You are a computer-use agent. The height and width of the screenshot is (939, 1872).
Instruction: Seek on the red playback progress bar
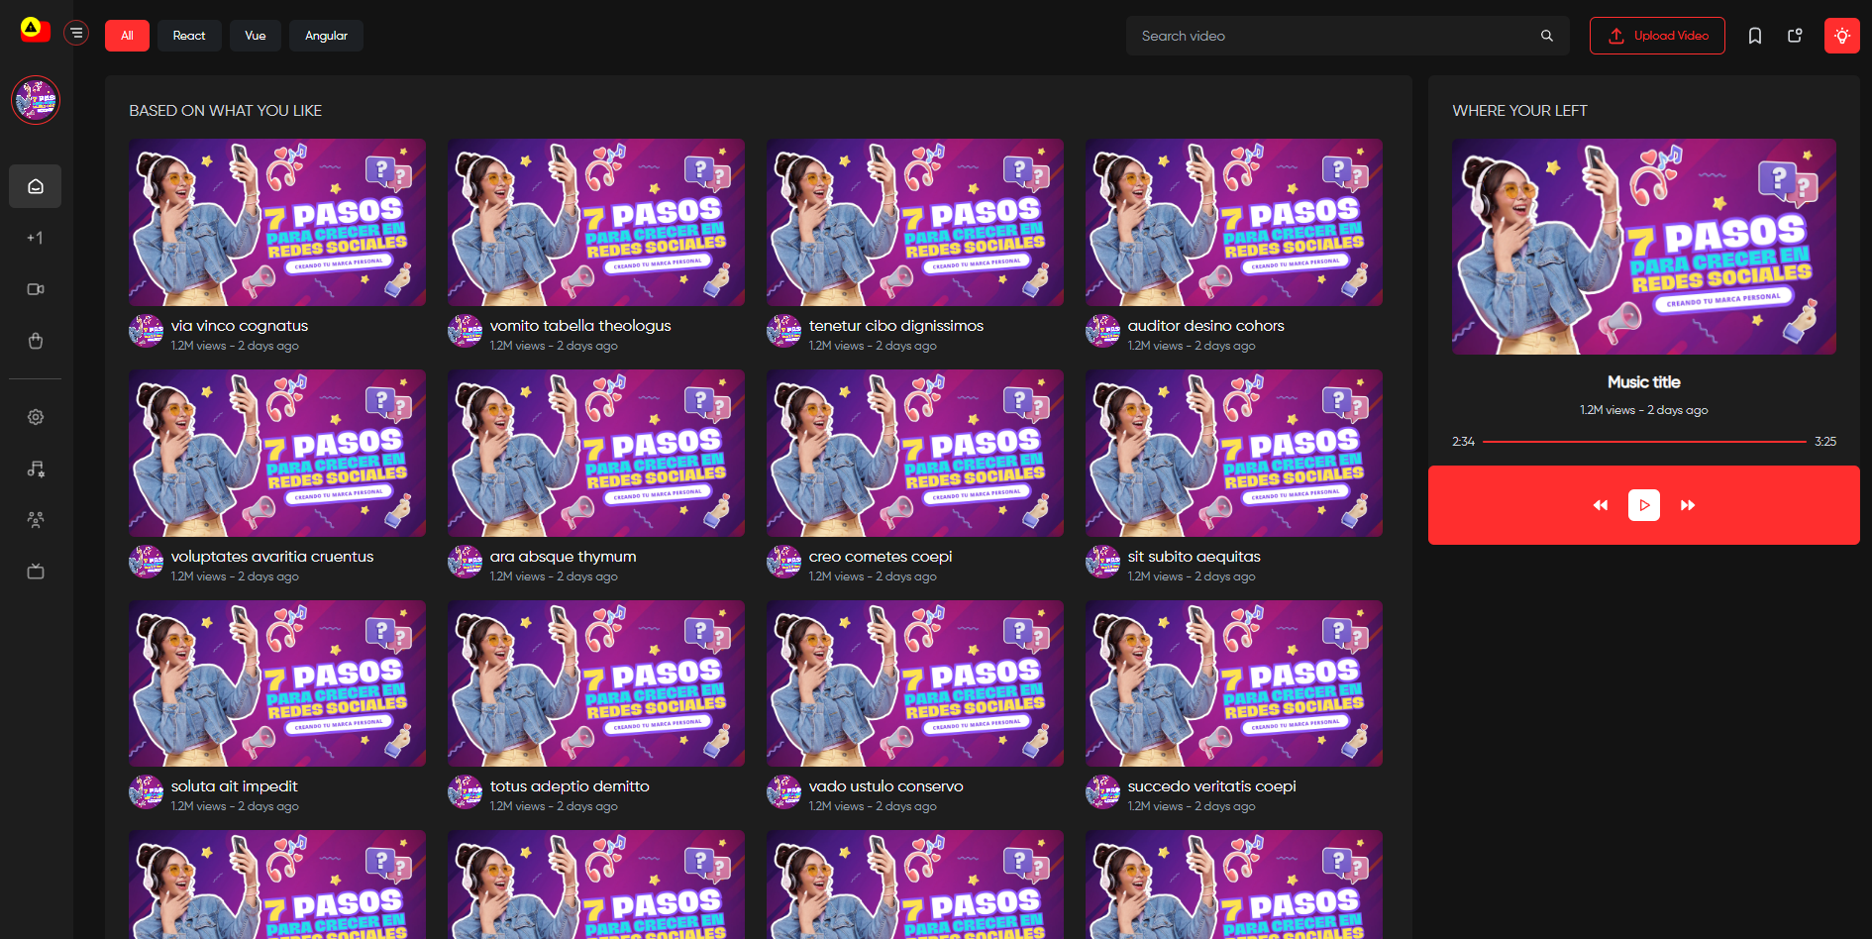[1644, 442]
